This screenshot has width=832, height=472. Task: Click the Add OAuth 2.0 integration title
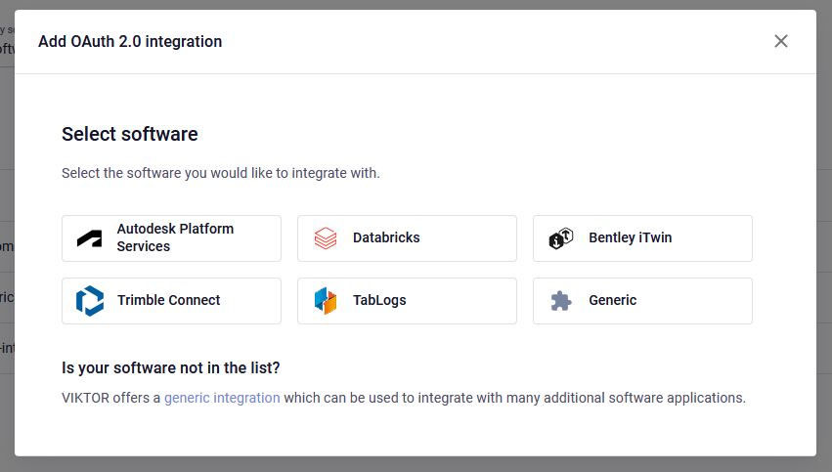(130, 41)
